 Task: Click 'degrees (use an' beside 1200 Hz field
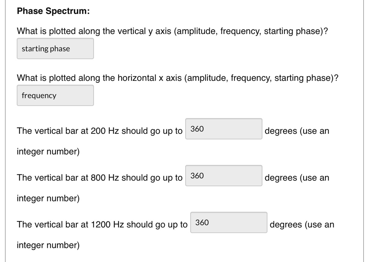pyautogui.click(x=302, y=225)
